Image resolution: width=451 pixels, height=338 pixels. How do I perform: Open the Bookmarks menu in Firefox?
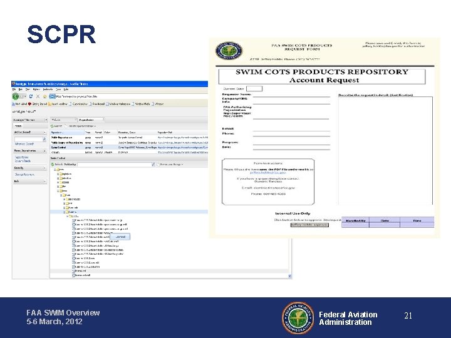pos(48,90)
